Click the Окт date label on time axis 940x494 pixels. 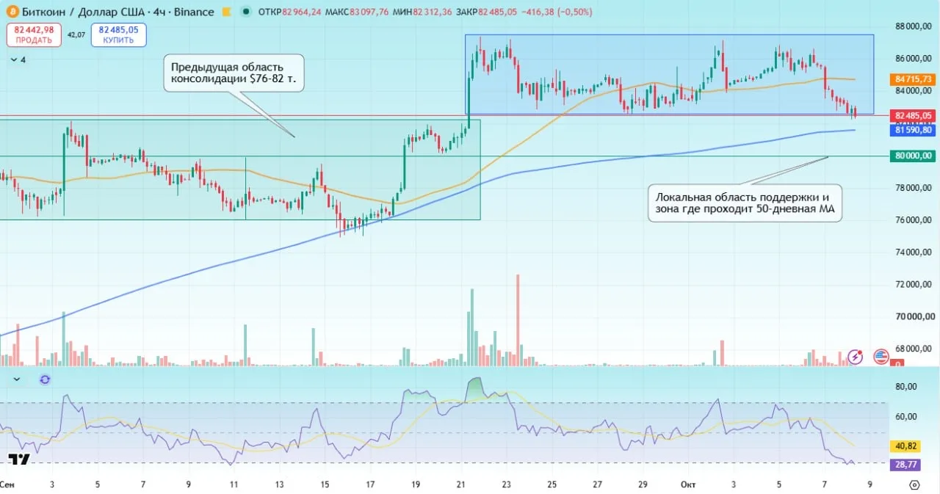[688, 484]
